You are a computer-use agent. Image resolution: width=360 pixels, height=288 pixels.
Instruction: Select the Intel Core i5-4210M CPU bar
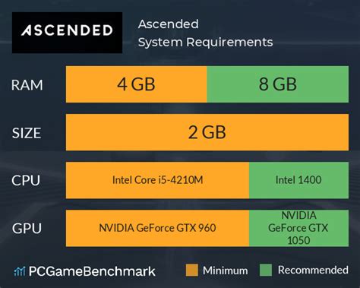[157, 180]
